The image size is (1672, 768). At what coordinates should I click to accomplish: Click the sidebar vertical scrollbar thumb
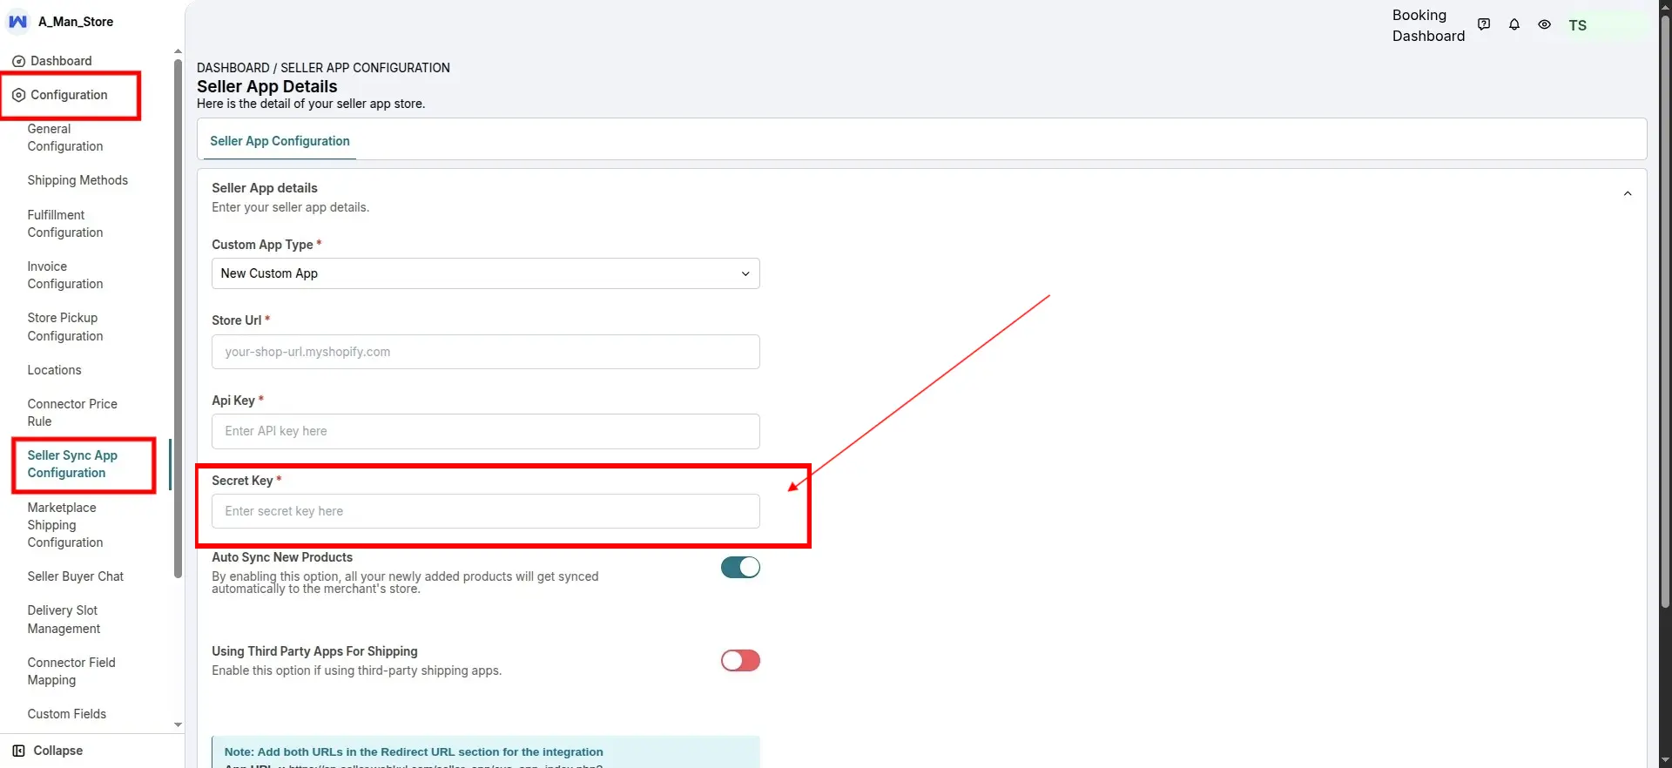coord(178,318)
